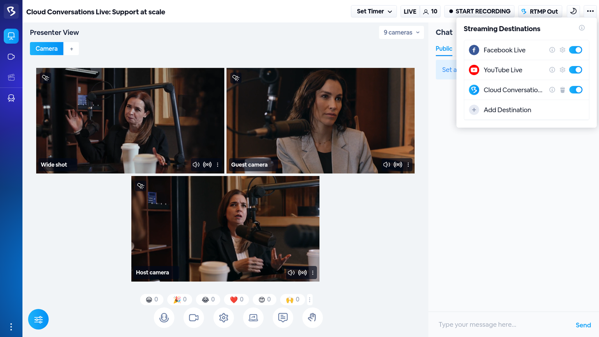Click the chat message input field
Screen dimensions: 599x337
click(503, 325)
